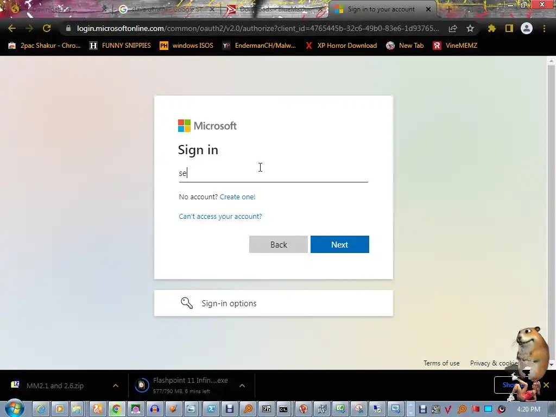Open the PowerShell taskbar icon

point(211,409)
